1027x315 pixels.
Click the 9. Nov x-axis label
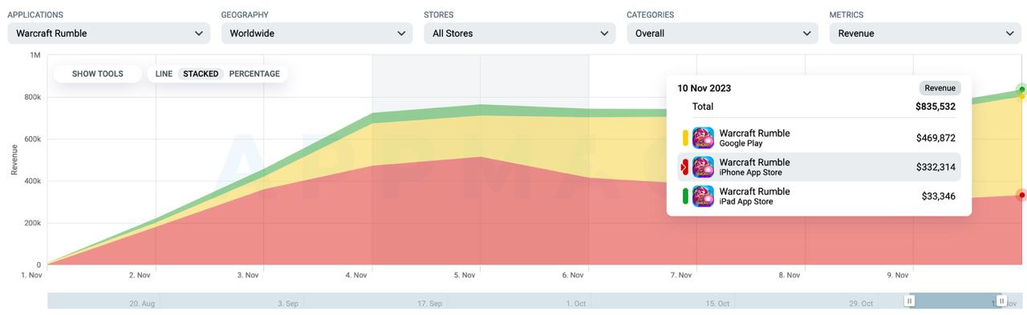tap(898, 275)
